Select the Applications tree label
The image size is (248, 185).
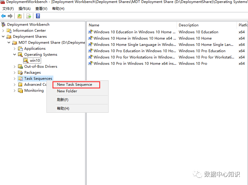coord(35,49)
